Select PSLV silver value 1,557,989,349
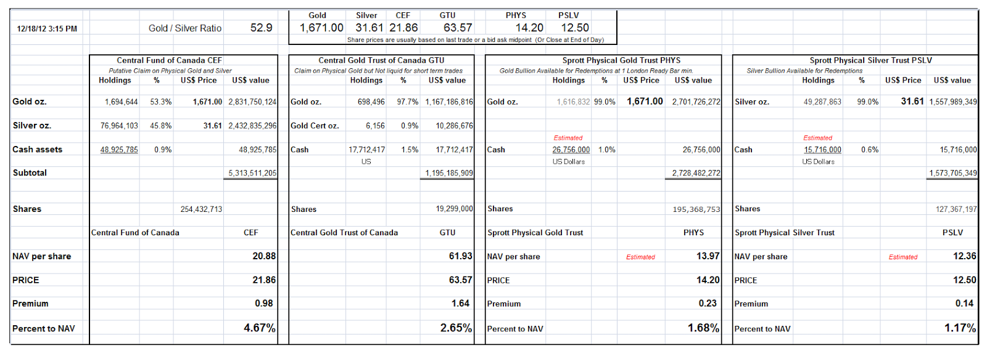 click(x=953, y=102)
